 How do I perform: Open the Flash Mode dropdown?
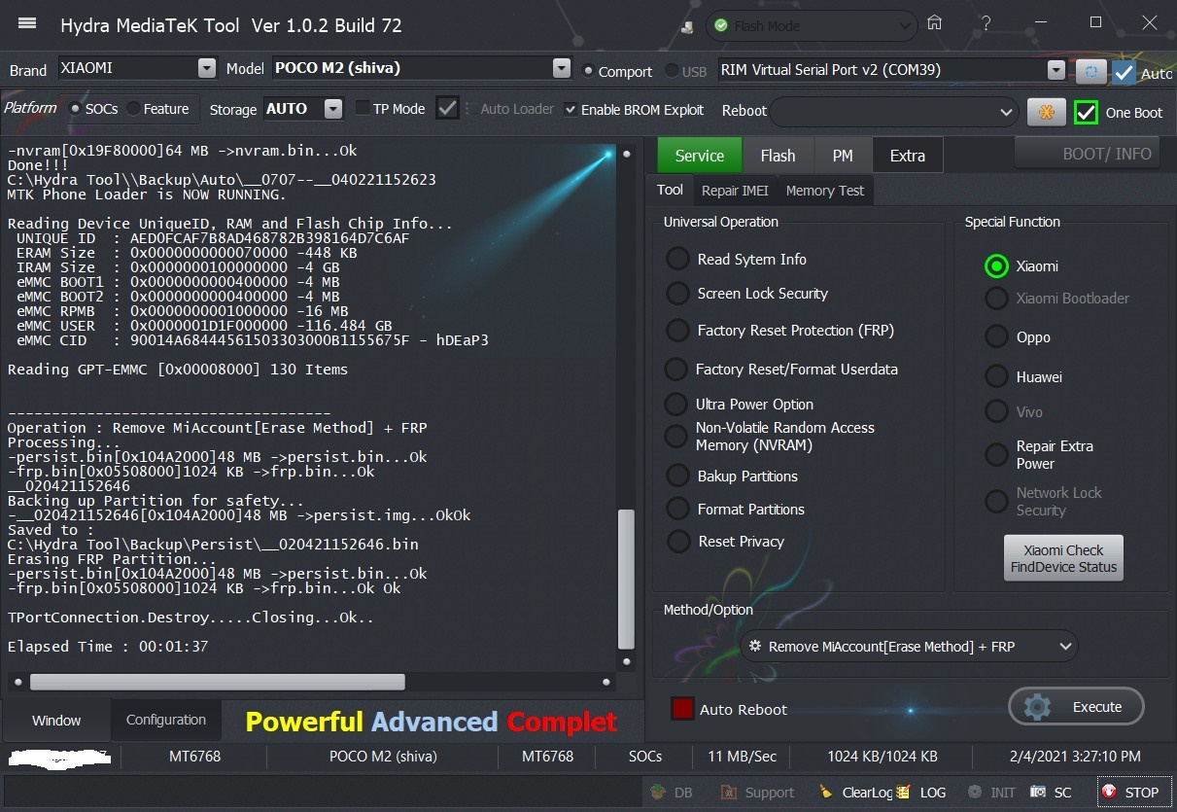pyautogui.click(x=812, y=26)
